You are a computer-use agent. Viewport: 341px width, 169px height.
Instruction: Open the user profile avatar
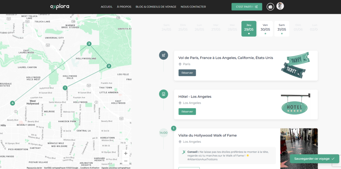pos(280,6)
